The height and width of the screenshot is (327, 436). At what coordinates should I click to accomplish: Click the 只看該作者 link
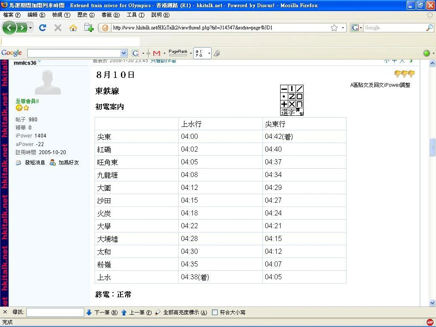click(x=163, y=61)
